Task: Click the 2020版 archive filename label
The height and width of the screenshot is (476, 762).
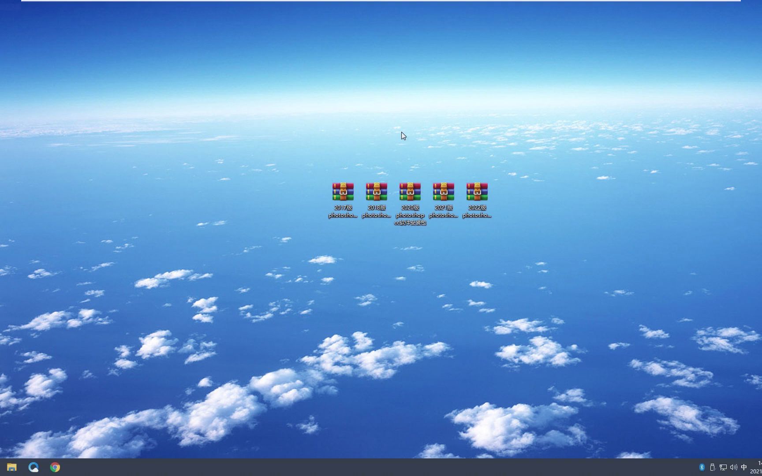Action: coord(410,215)
